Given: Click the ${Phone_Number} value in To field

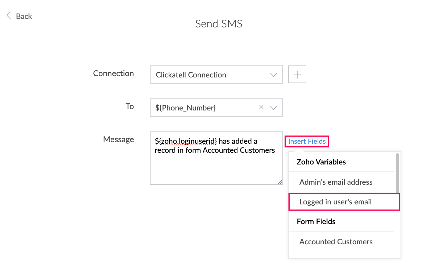Looking at the screenshot, I should (186, 108).
